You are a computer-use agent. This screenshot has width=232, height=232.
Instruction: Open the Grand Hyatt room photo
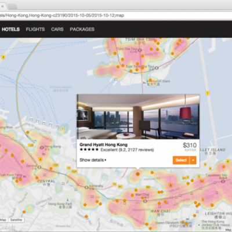coord(138,117)
